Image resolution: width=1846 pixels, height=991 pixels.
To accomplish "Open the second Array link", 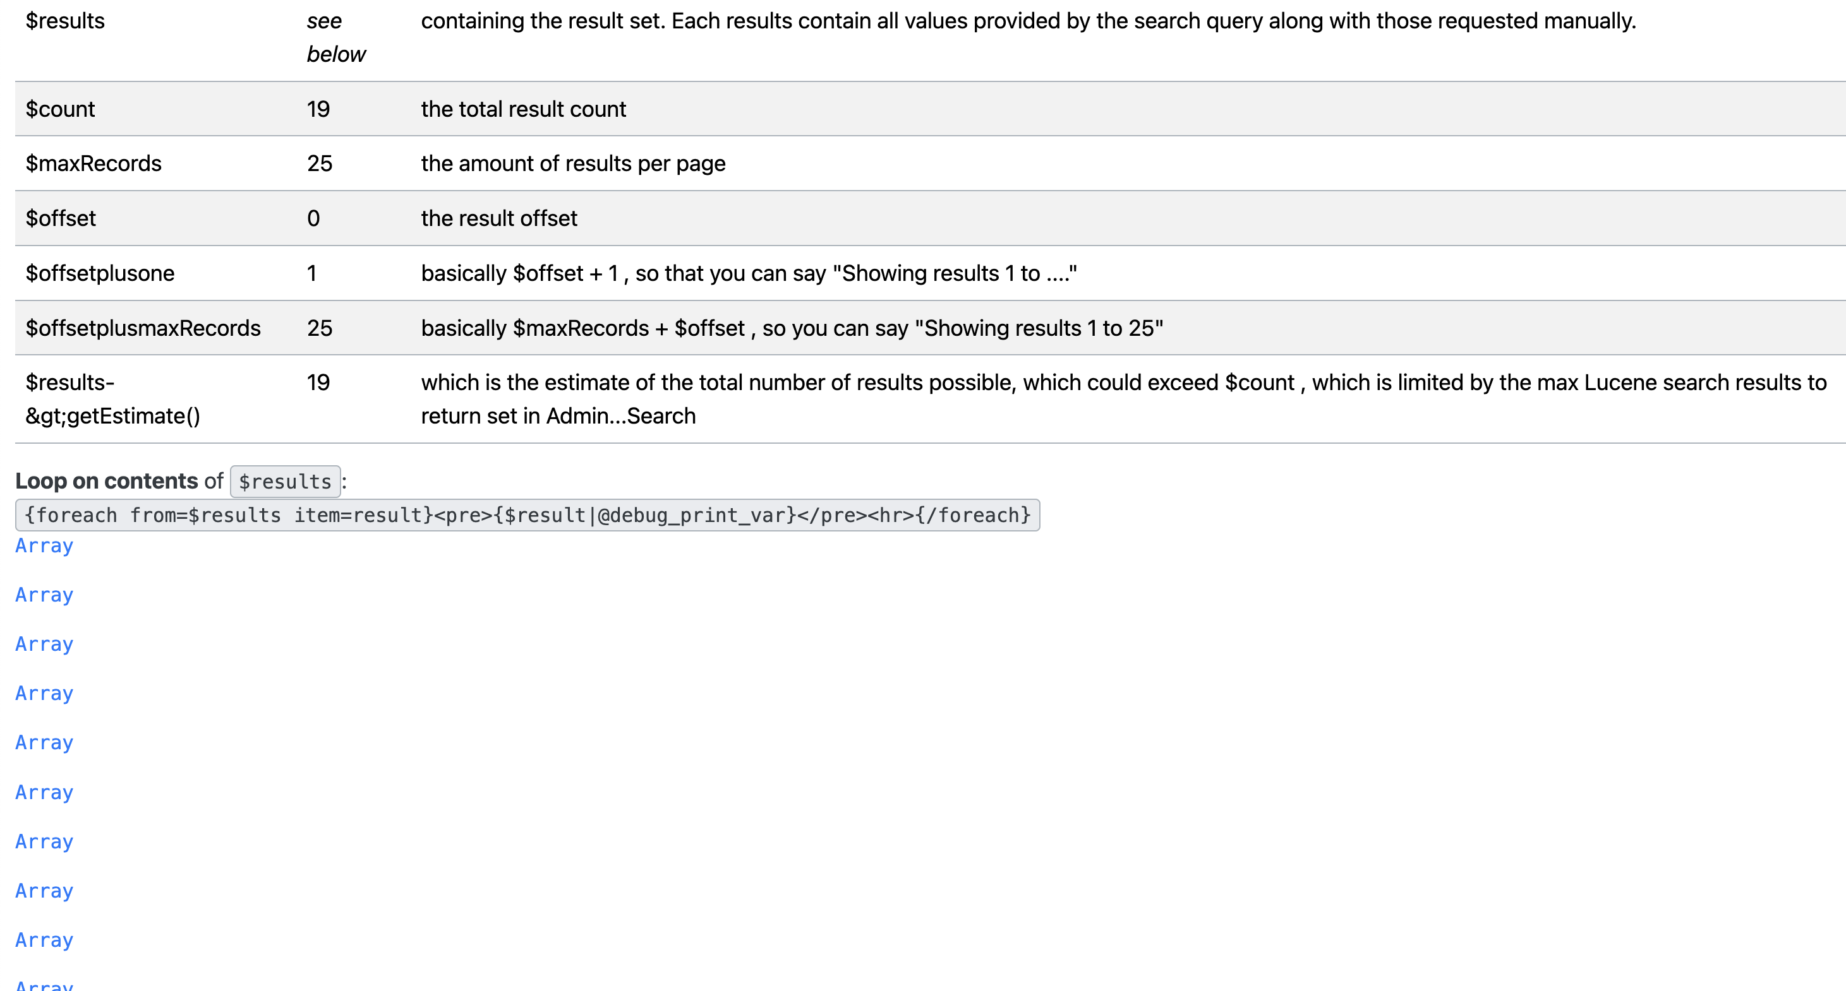I will pos(44,595).
